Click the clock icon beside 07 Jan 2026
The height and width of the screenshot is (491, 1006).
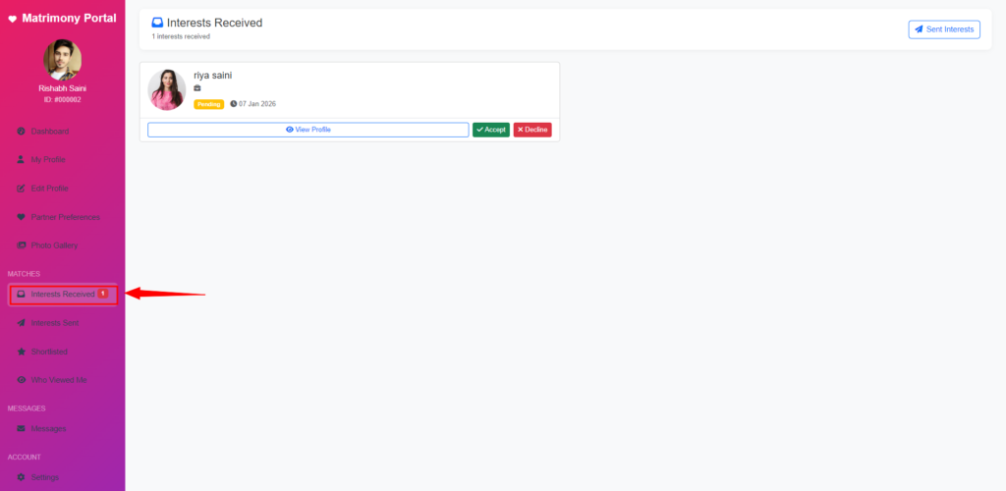234,104
